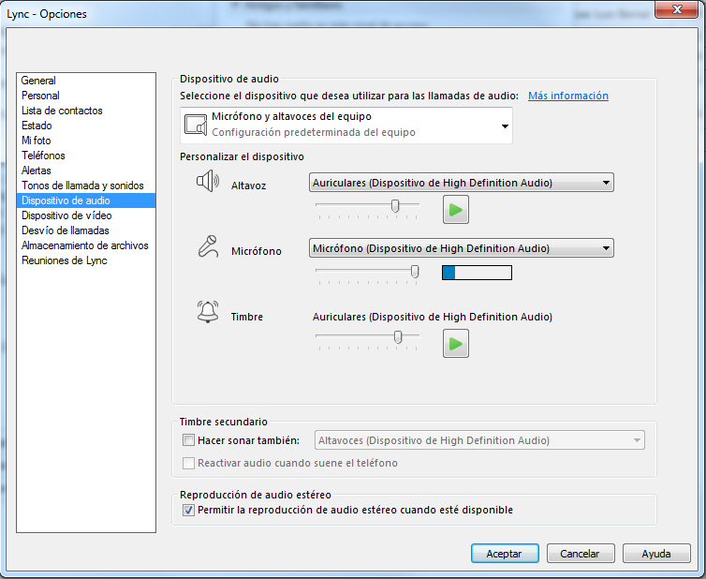The height and width of the screenshot is (579, 706).
Task: Click the Altavoz volume slider thumb
Action: pyautogui.click(x=395, y=205)
